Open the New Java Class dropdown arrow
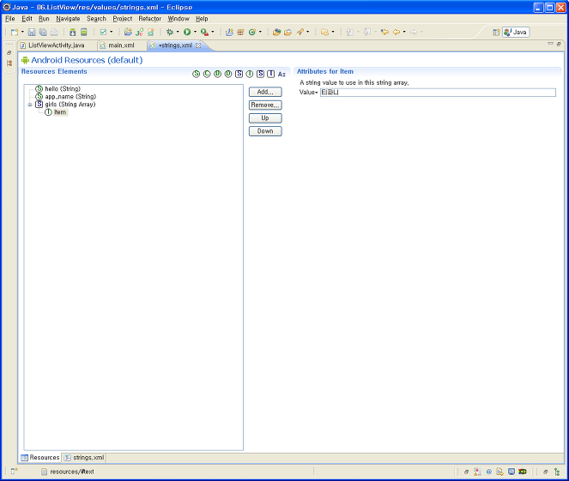Image resolution: width=569 pixels, height=481 pixels. 260,32
